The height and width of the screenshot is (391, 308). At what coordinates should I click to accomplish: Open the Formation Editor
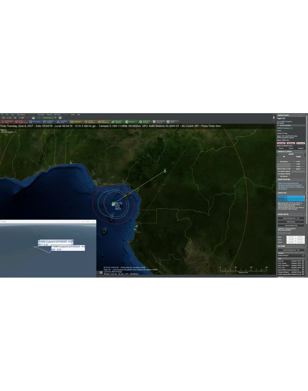click(62, 122)
